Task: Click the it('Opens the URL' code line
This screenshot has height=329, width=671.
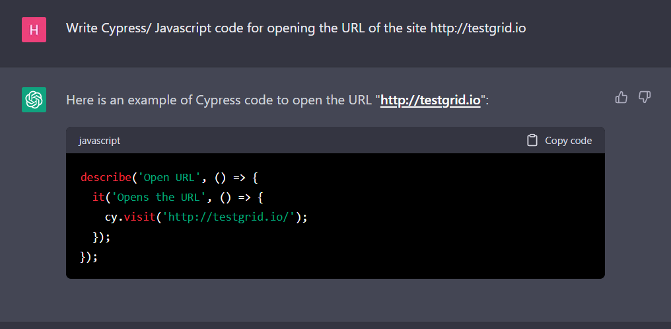Action: coord(179,198)
